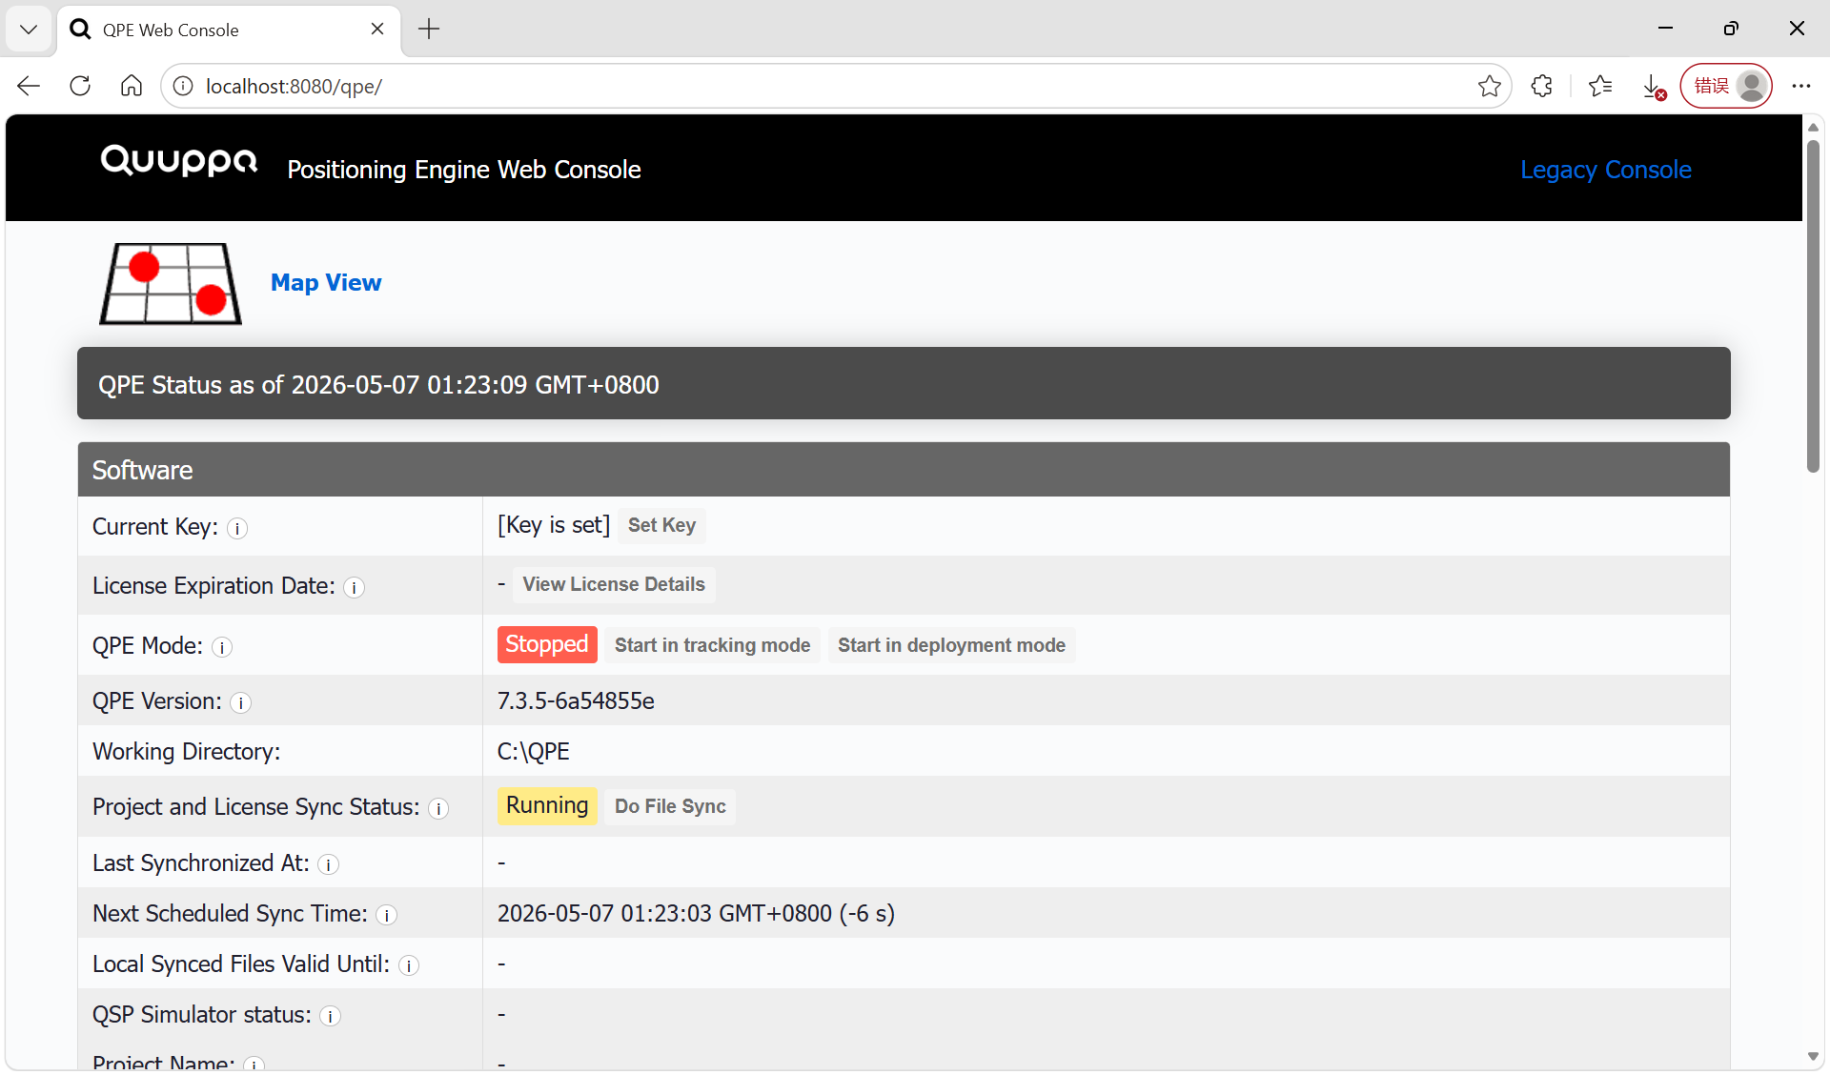Close the QPE Web Console tab

point(377,29)
